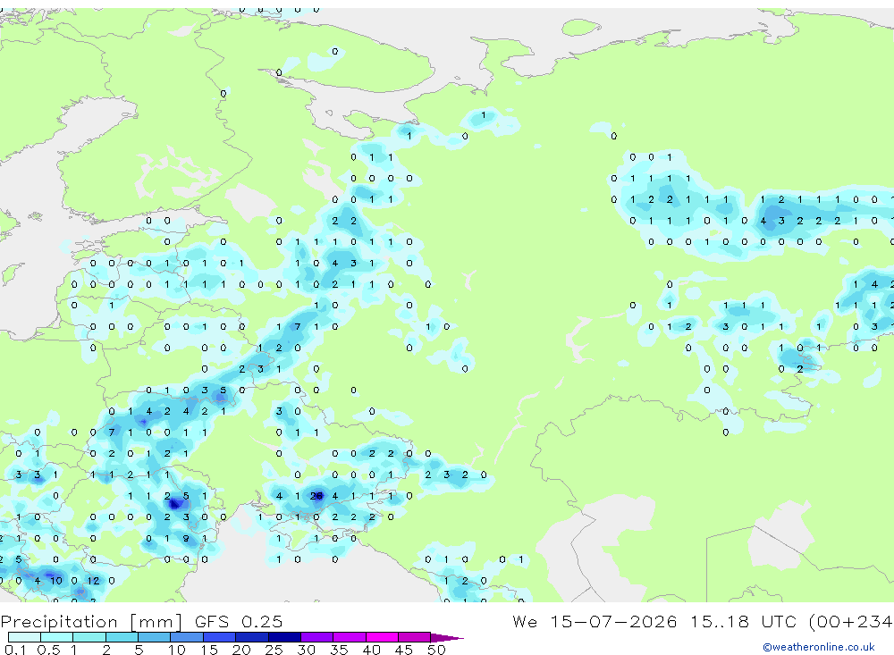
Task: Click the legend scale label "0.5"
Action: click(48, 650)
